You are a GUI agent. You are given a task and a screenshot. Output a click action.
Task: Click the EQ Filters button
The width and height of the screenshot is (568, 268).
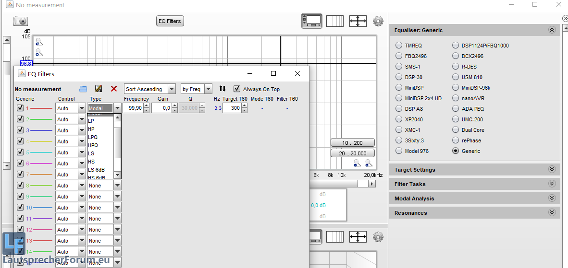point(170,21)
